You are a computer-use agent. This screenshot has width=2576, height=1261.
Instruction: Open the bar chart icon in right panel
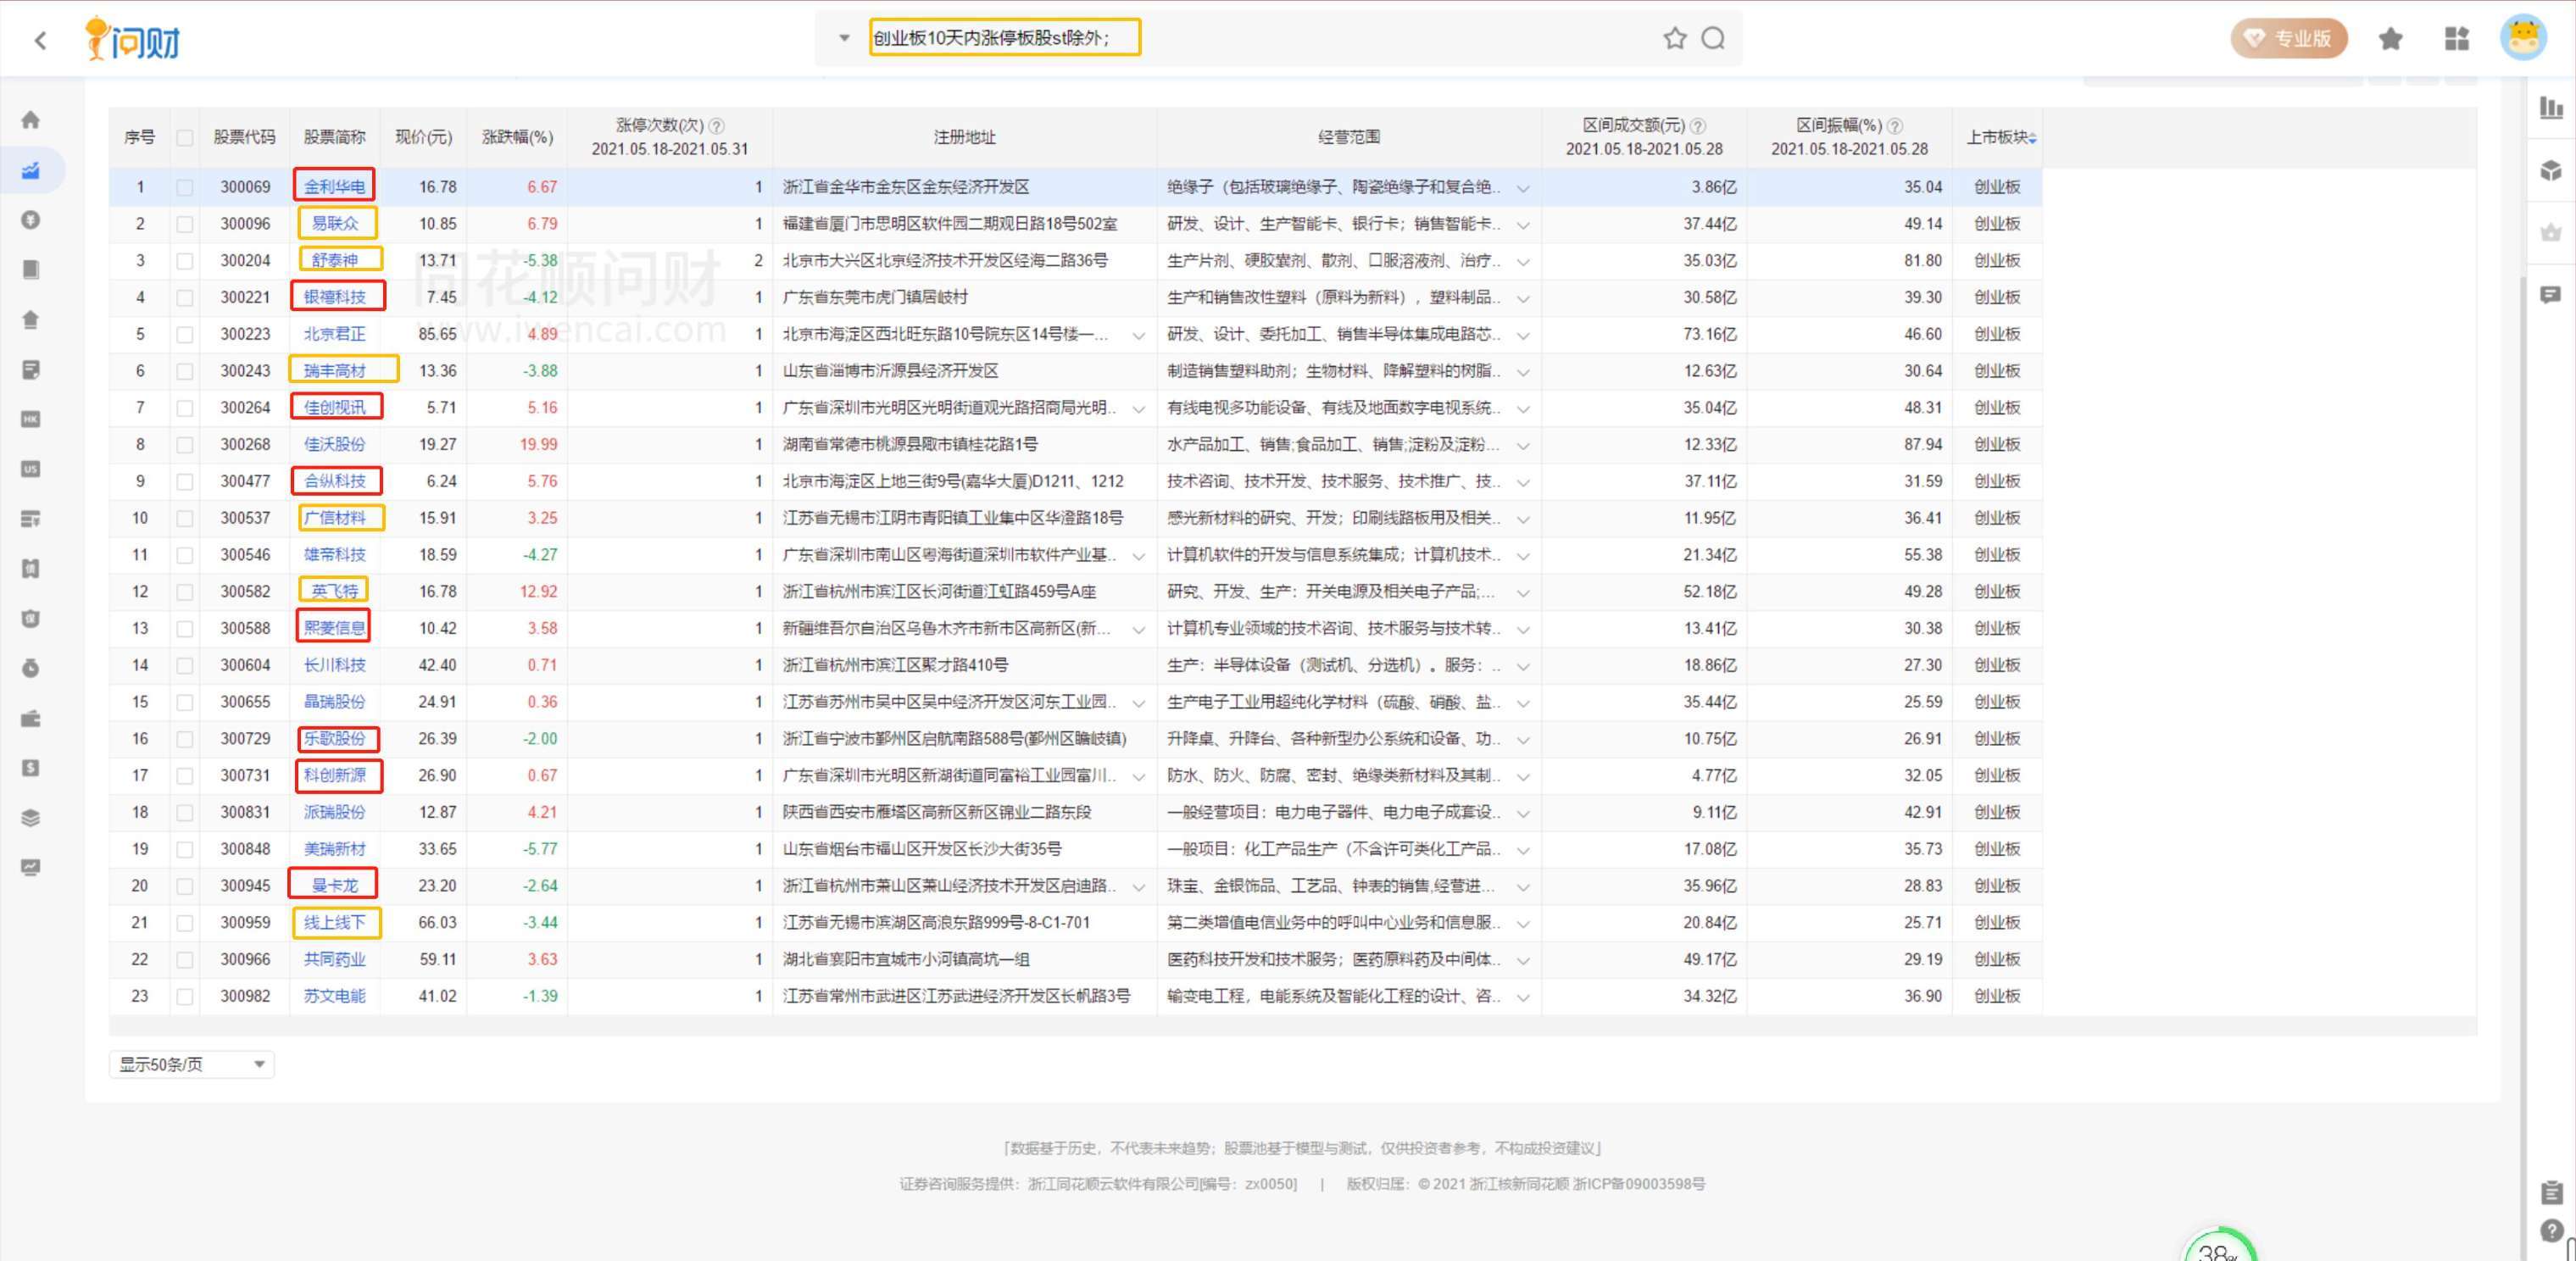click(x=2551, y=107)
